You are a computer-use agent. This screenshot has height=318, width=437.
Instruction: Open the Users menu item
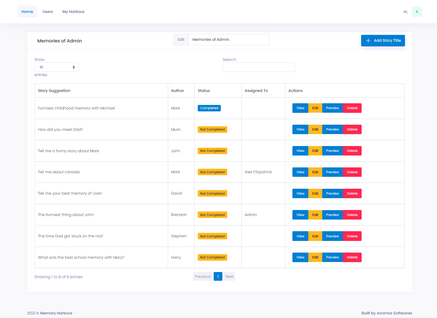(x=48, y=12)
